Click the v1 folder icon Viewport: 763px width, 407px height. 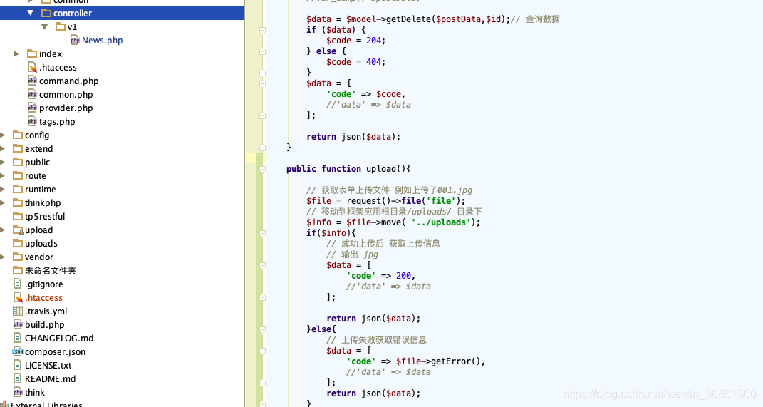(x=61, y=26)
